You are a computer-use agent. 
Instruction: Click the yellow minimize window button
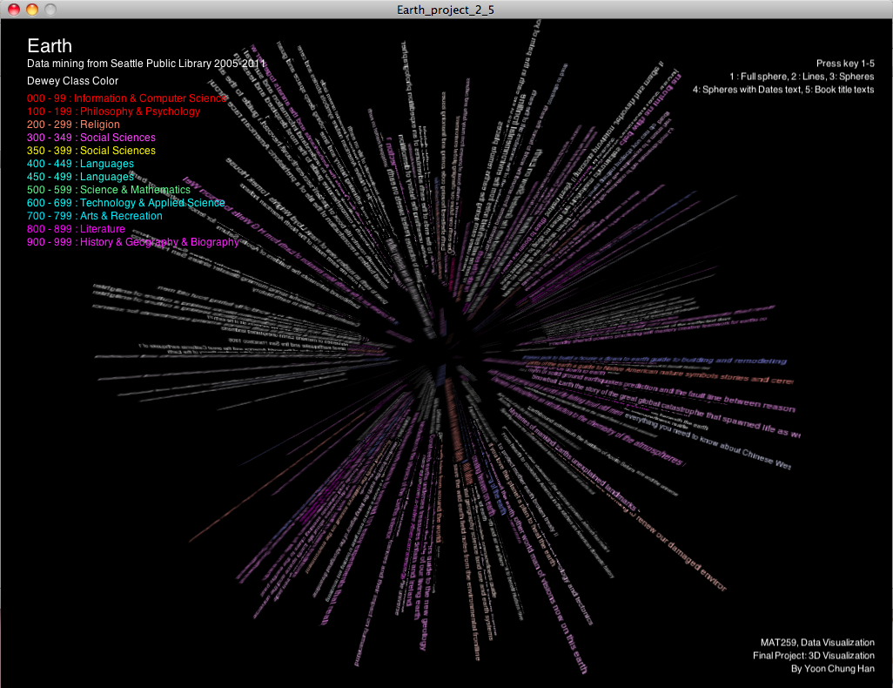click(x=31, y=10)
